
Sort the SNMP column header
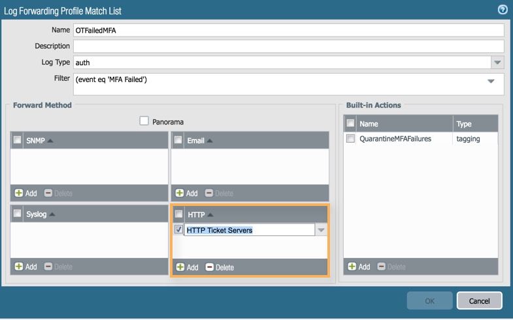point(39,141)
